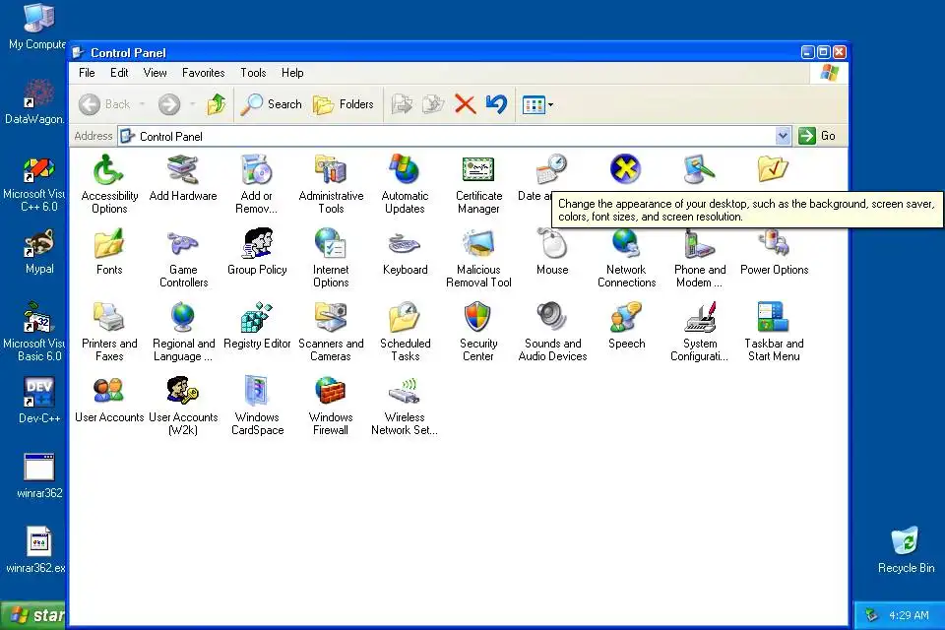The image size is (945, 630).
Task: Open the File menu
Action: coord(87,73)
